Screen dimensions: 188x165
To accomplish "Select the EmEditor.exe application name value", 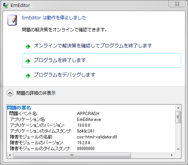I will coord(89,119).
